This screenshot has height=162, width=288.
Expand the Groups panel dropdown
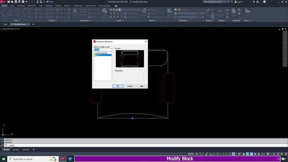pos(210,21)
